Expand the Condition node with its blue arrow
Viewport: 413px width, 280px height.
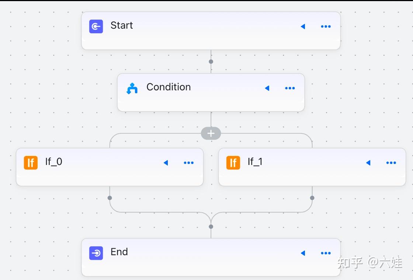(x=267, y=88)
